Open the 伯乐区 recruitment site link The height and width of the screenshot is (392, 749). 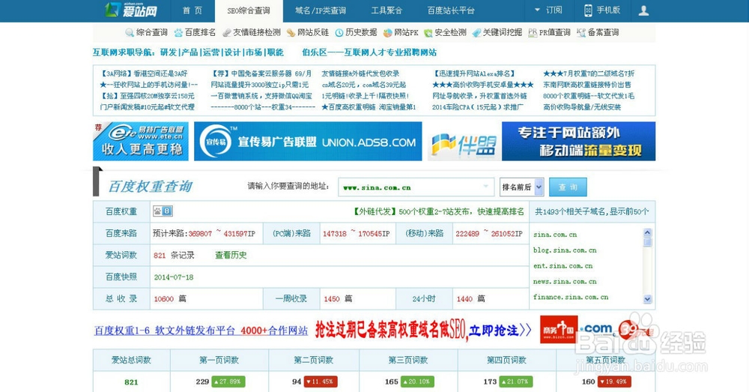click(x=369, y=52)
